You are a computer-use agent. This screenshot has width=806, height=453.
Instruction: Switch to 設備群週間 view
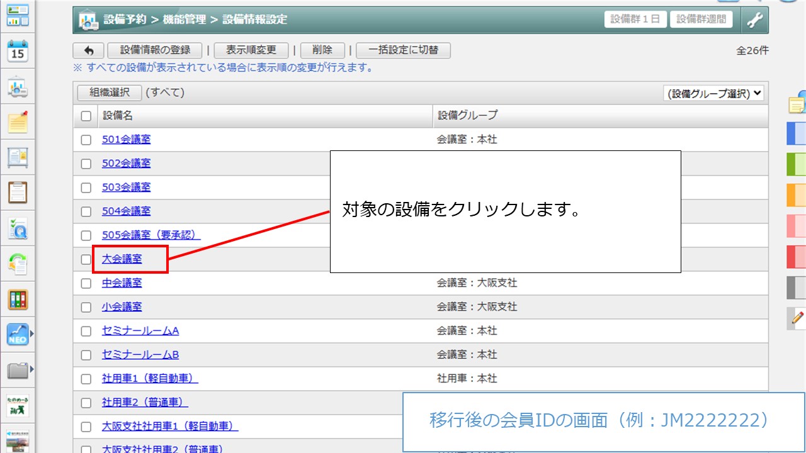tap(701, 19)
